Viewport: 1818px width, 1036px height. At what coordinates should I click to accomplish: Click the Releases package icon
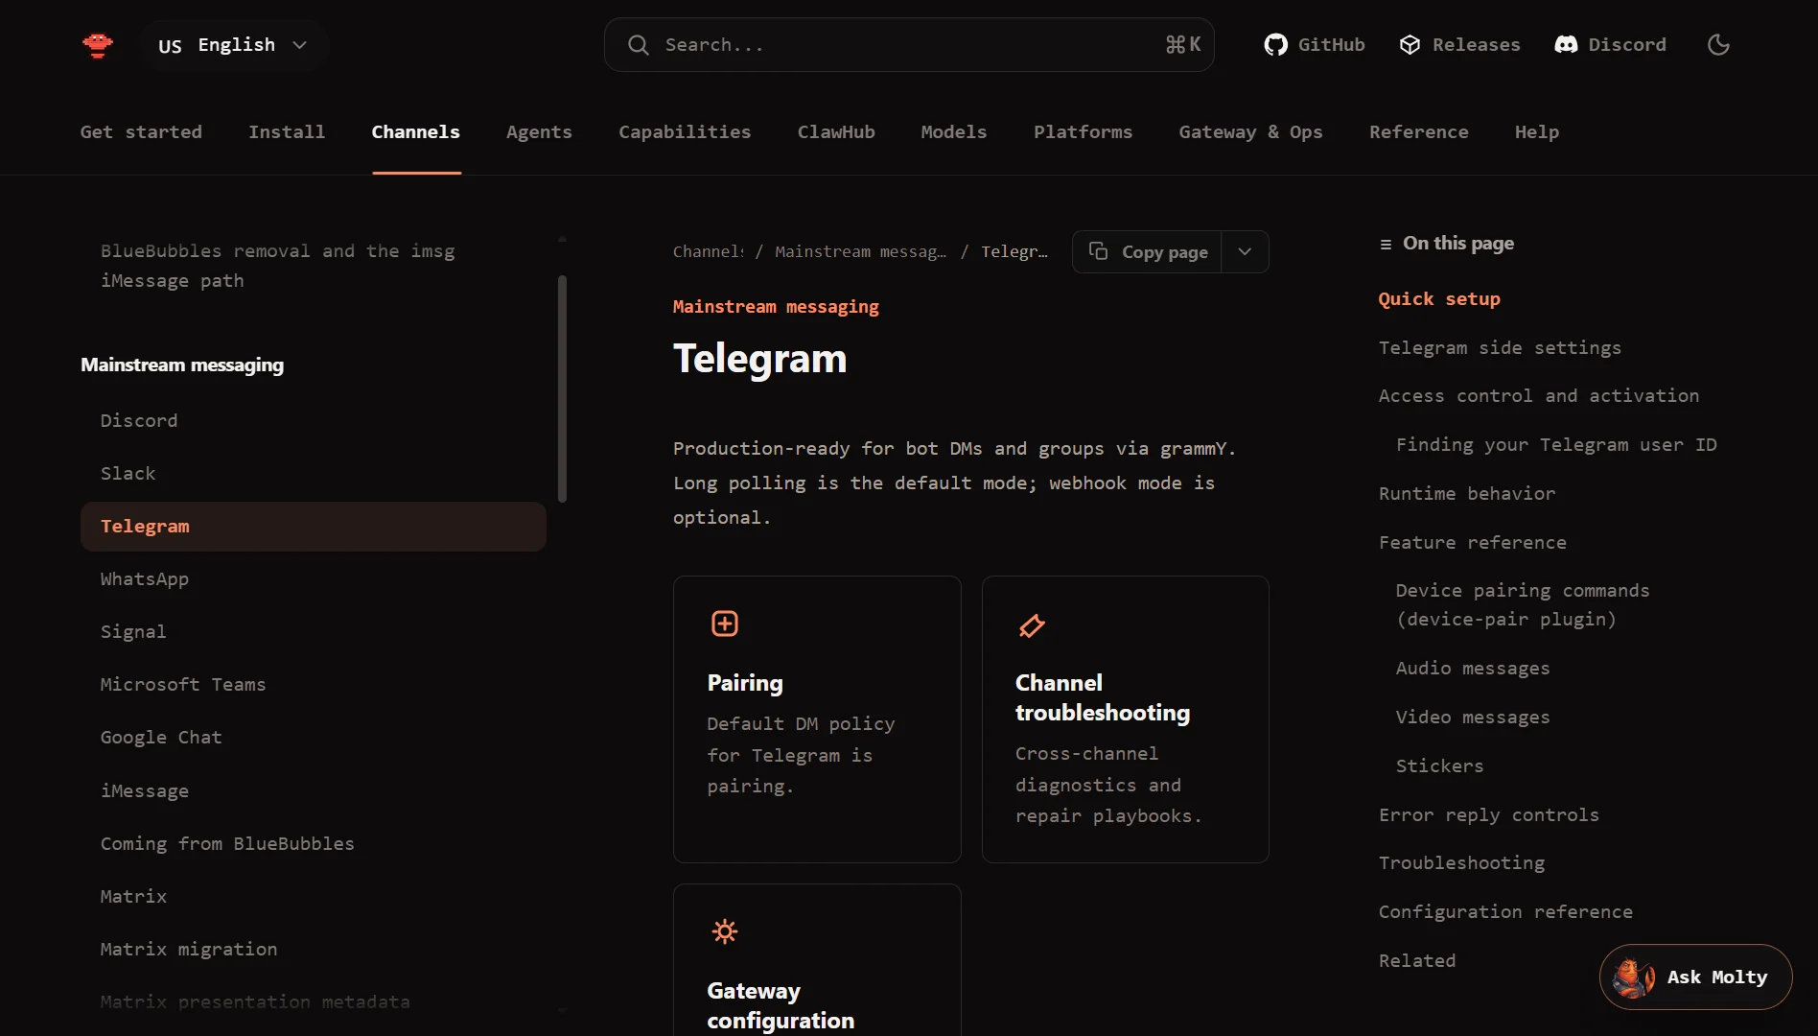(x=1410, y=45)
